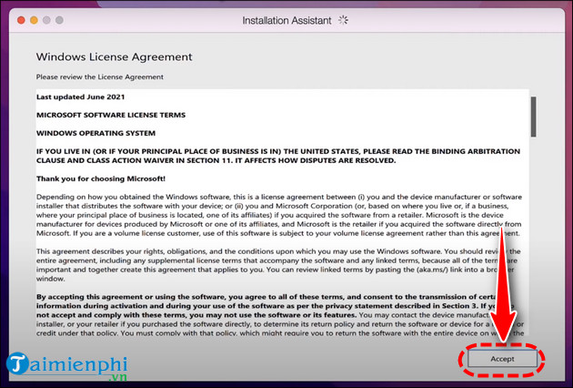This screenshot has width=573, height=388.
Task: Minimize the Installation Assistant window
Action: point(34,20)
